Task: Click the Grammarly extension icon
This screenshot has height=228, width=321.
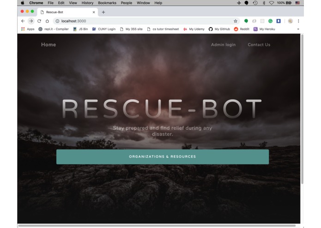Action: pyautogui.click(x=271, y=21)
